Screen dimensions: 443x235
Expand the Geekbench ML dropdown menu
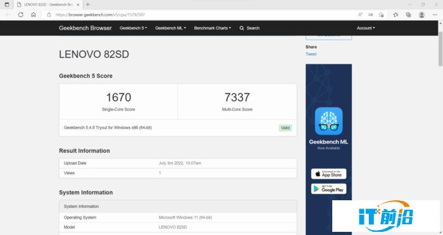coord(170,28)
